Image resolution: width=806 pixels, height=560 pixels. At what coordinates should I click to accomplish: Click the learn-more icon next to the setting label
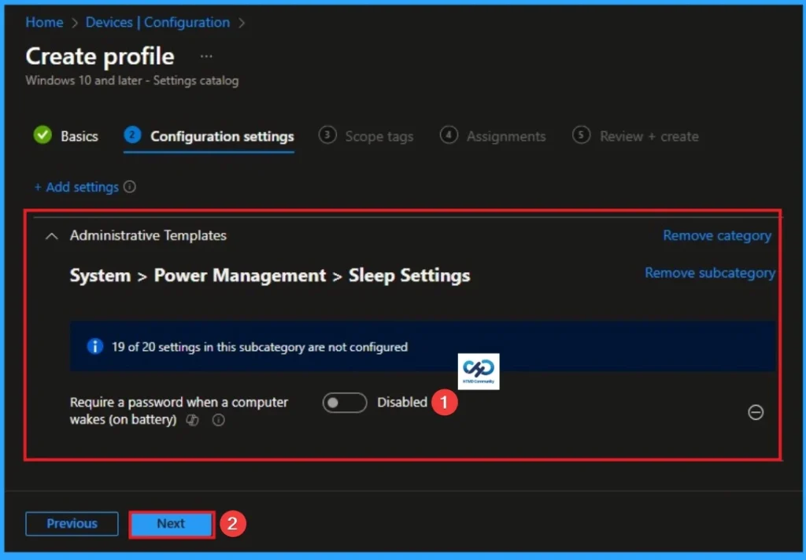click(193, 420)
